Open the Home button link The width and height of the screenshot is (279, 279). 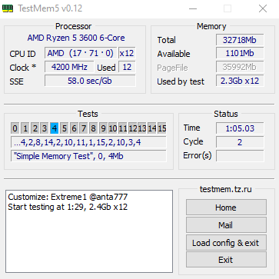226,208
